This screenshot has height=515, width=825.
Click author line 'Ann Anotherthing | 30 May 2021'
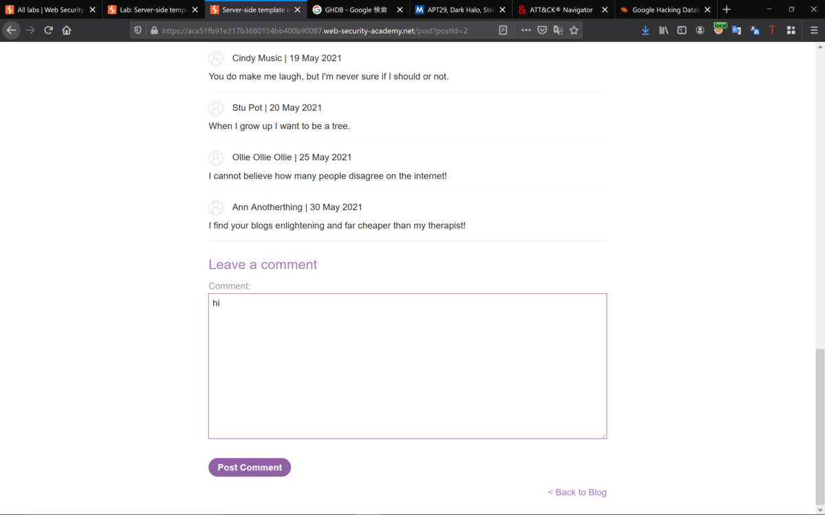click(x=297, y=207)
